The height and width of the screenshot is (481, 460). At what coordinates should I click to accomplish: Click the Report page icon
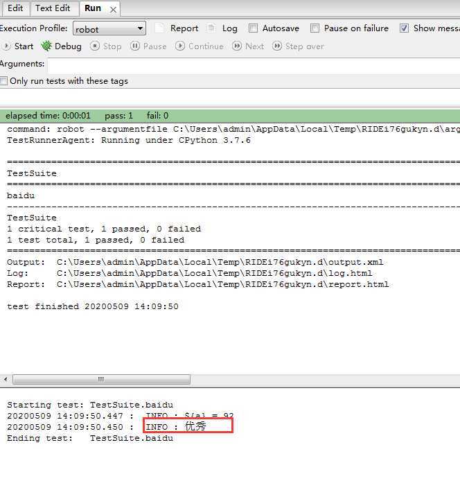click(x=159, y=28)
